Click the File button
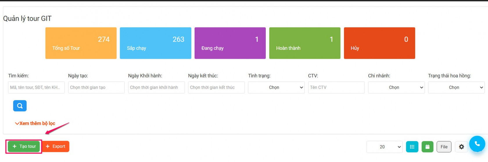 [x=444, y=147]
